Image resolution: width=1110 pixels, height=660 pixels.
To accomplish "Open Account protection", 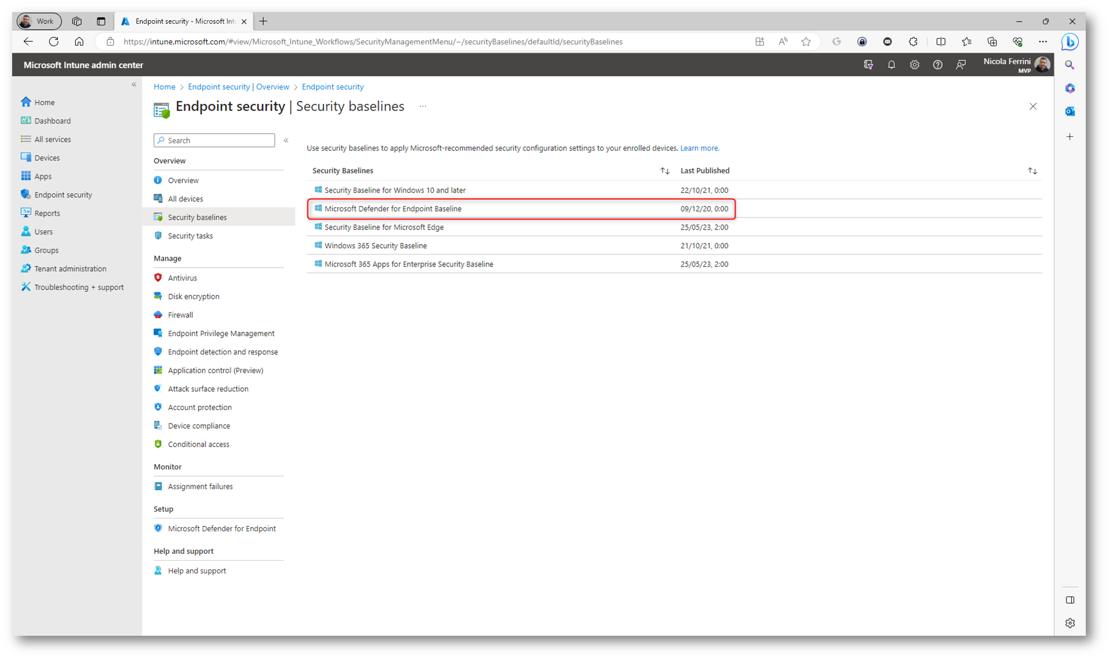I will coord(200,407).
